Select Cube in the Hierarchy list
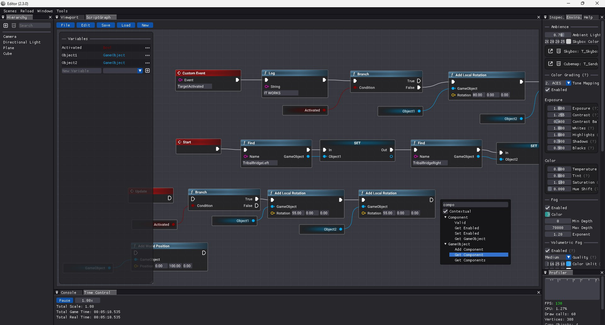This screenshot has width=605, height=325. [x=8, y=54]
